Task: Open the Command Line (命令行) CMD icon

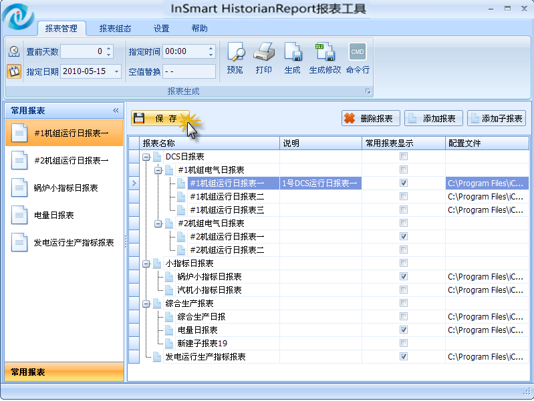Action: pyautogui.click(x=358, y=52)
